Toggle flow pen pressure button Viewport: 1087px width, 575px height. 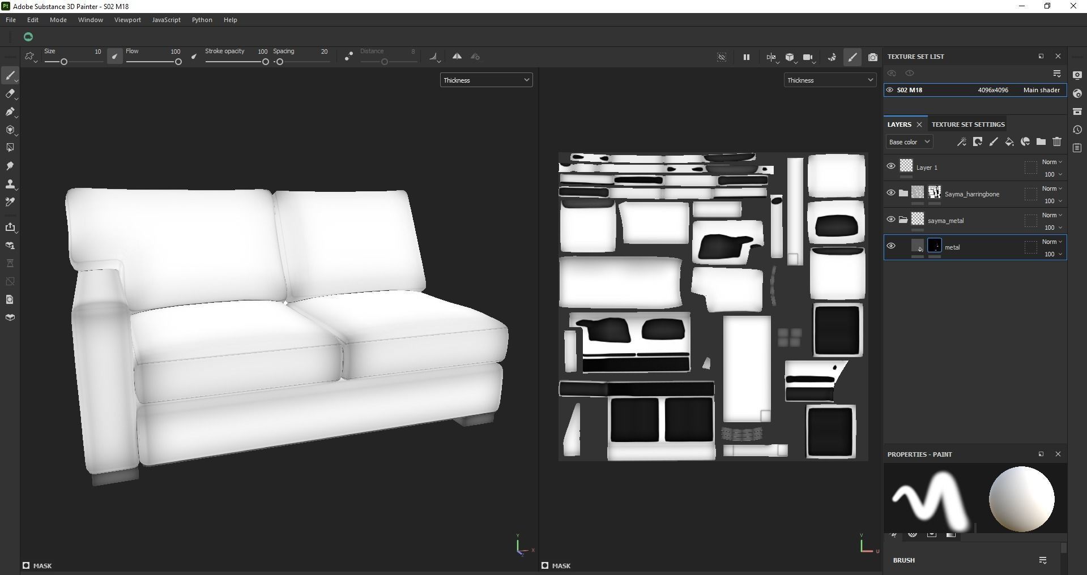[194, 57]
